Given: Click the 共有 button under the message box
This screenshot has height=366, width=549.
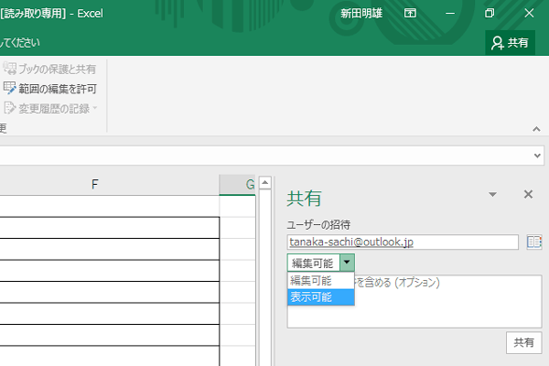Looking at the screenshot, I should click(523, 342).
